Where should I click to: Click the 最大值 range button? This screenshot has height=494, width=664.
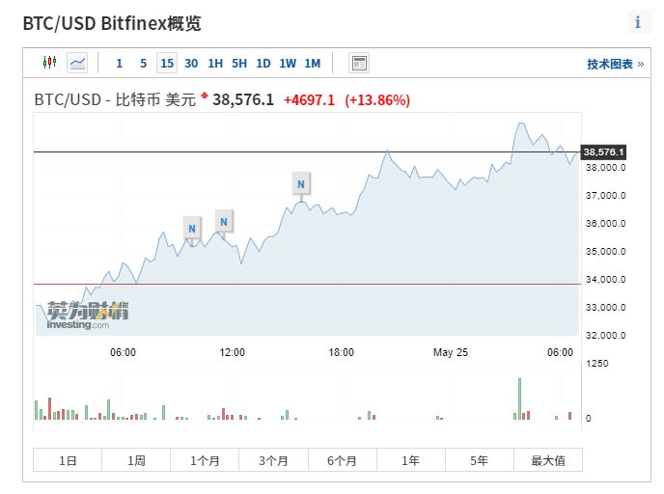pos(547,460)
